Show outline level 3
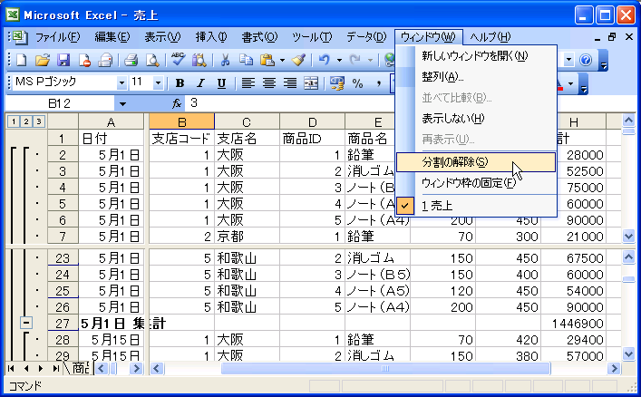641x397 pixels. coord(39,121)
